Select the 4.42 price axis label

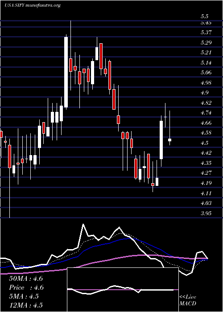206,153
